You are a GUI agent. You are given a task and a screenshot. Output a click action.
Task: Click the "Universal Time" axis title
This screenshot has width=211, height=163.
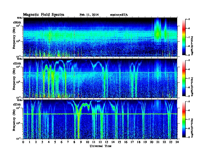pyautogui.click(x=100, y=146)
